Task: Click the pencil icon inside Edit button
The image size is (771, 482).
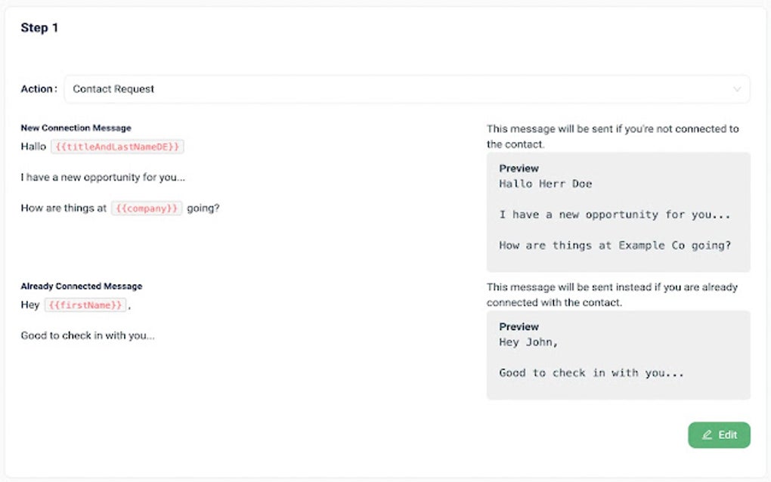Action: pos(708,435)
